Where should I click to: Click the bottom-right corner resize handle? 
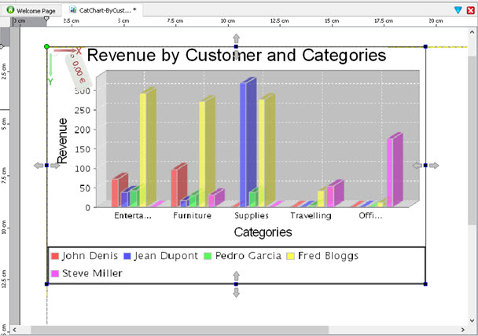pos(425,283)
